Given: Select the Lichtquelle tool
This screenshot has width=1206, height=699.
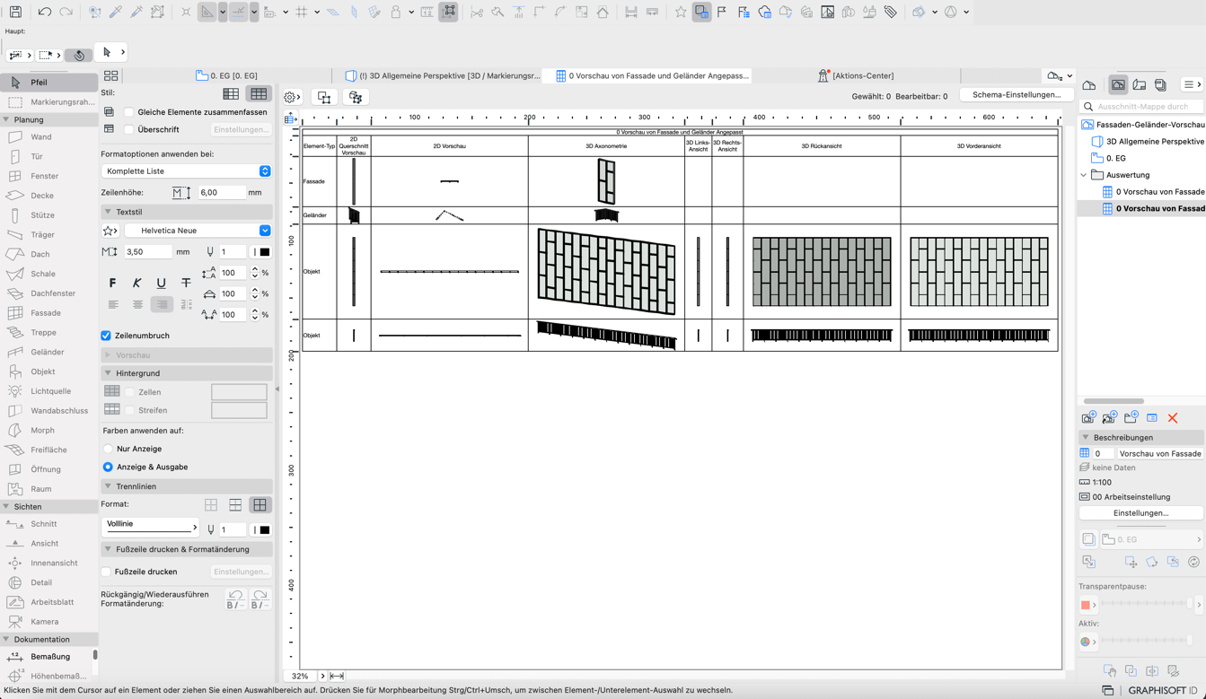Looking at the screenshot, I should pos(48,391).
